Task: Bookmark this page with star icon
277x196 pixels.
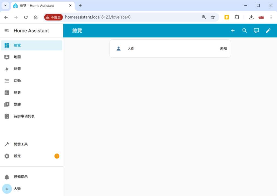Action: coord(213,17)
